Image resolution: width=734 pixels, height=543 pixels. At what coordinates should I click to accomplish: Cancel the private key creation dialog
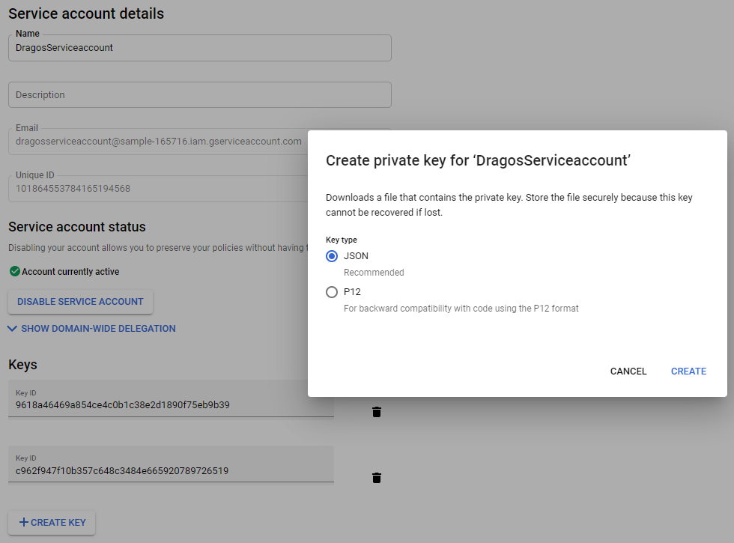pos(628,371)
